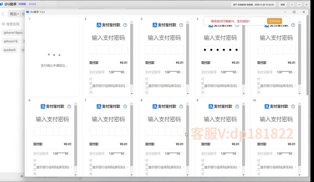
Task: Click panel 3's scrollbar down arrow
Action: (x=188, y=94)
